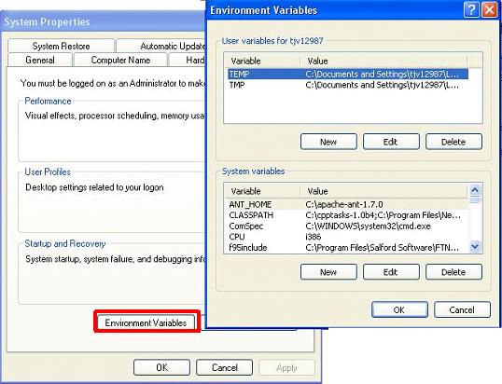This screenshot has width=502, height=384.
Task: Select the Automatic Updates tab
Action: (161, 46)
